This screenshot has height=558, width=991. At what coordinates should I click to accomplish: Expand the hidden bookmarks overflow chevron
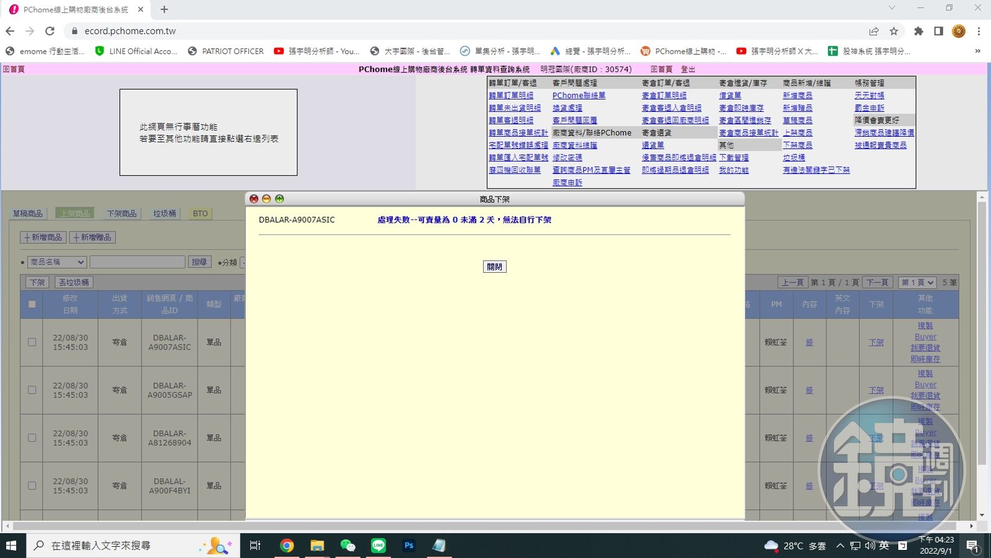(x=978, y=51)
